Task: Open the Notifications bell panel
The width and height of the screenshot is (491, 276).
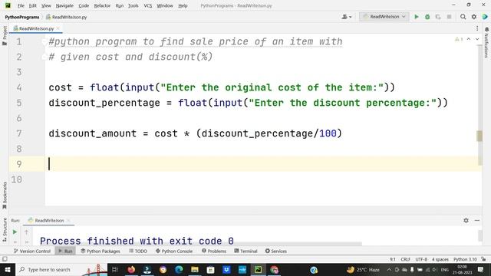Action: pyautogui.click(x=486, y=42)
